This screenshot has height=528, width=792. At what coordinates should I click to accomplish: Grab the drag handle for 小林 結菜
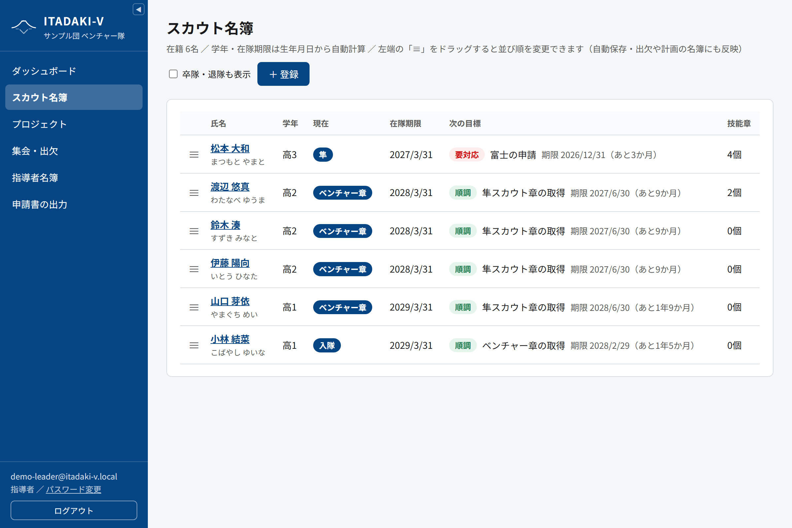[x=194, y=345]
